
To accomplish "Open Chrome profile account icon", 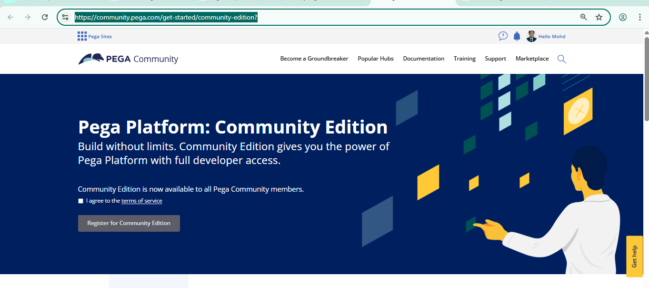I will click(x=622, y=17).
